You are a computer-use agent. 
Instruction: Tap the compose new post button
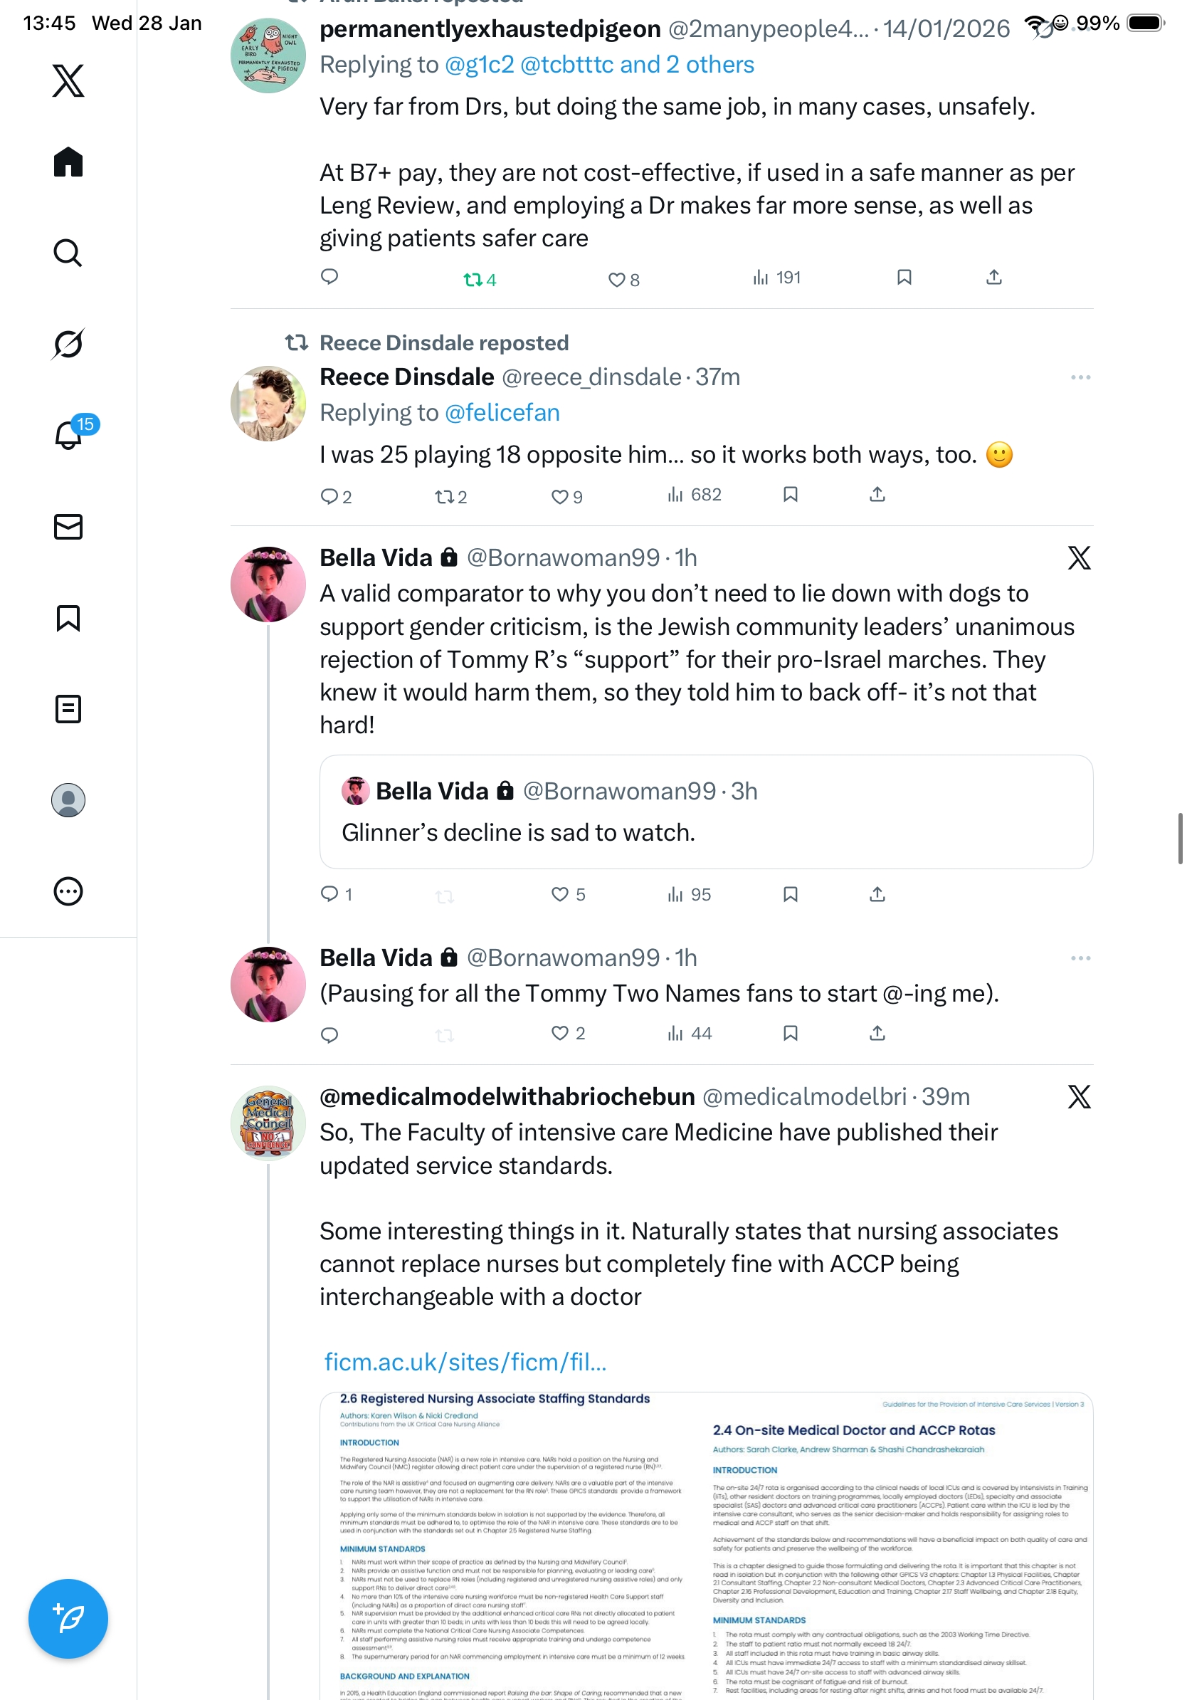(68, 1619)
